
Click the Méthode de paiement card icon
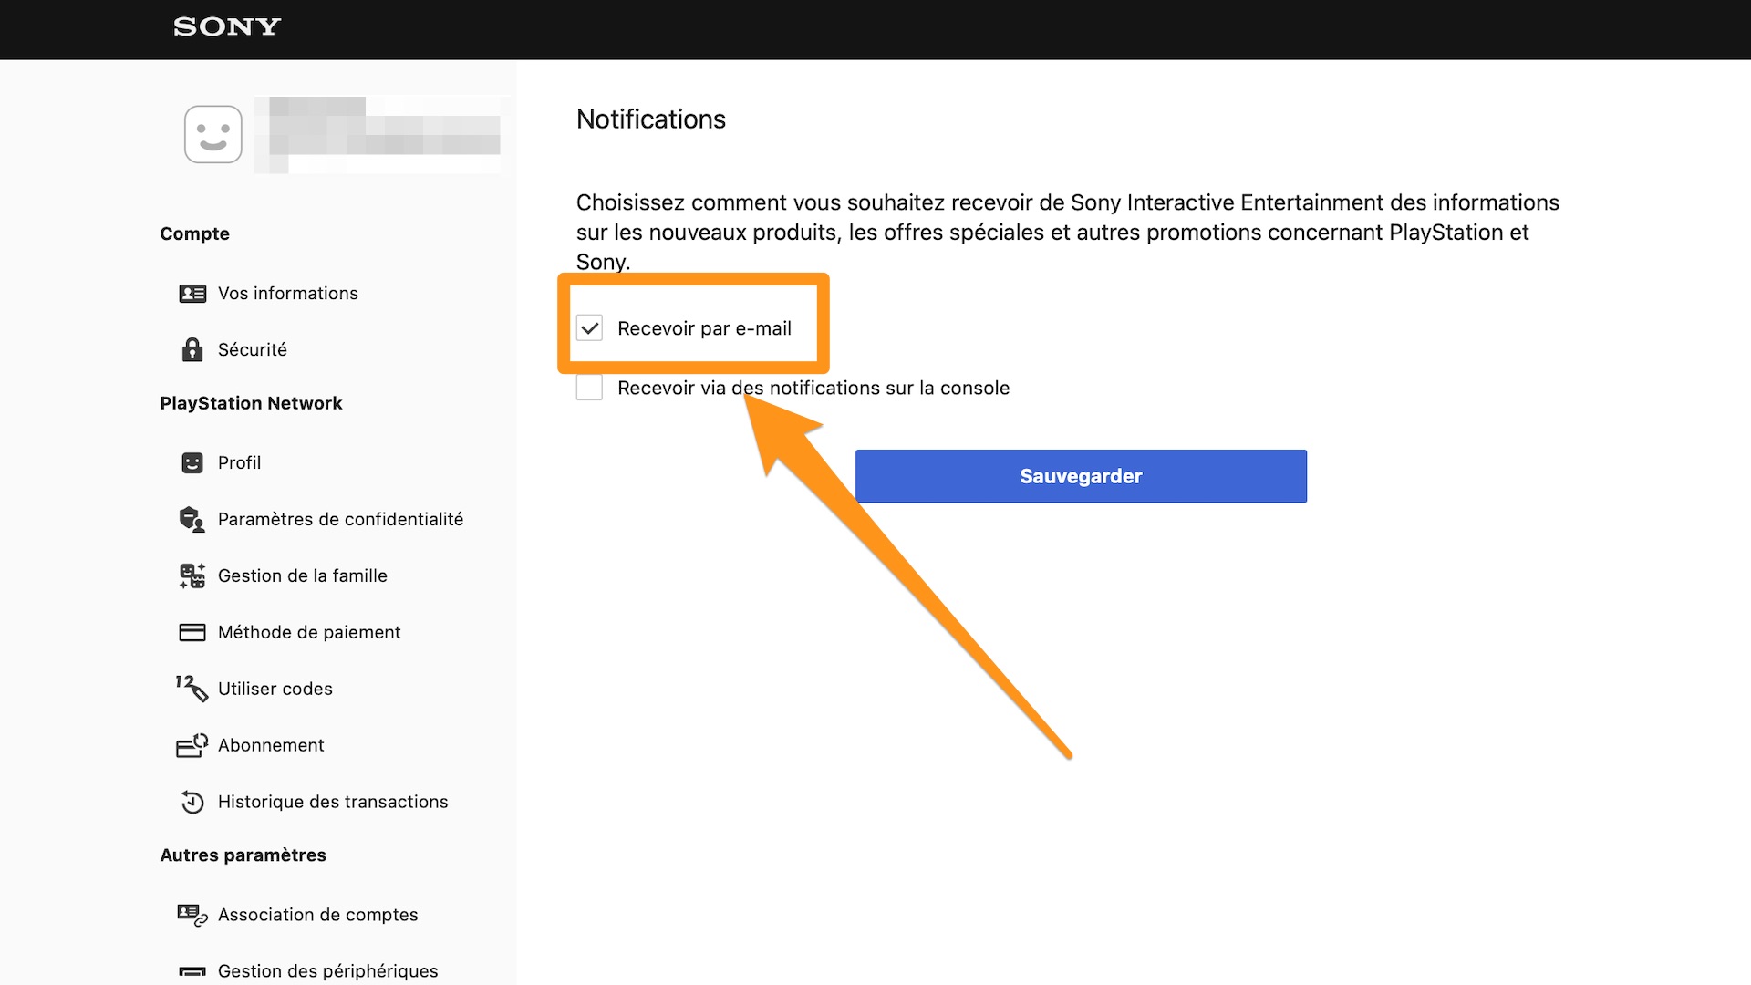pos(192,632)
